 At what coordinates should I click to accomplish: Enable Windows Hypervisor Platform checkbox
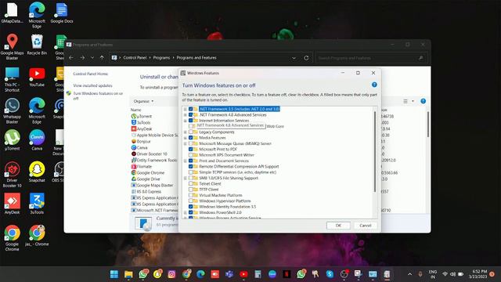pyautogui.click(x=191, y=201)
